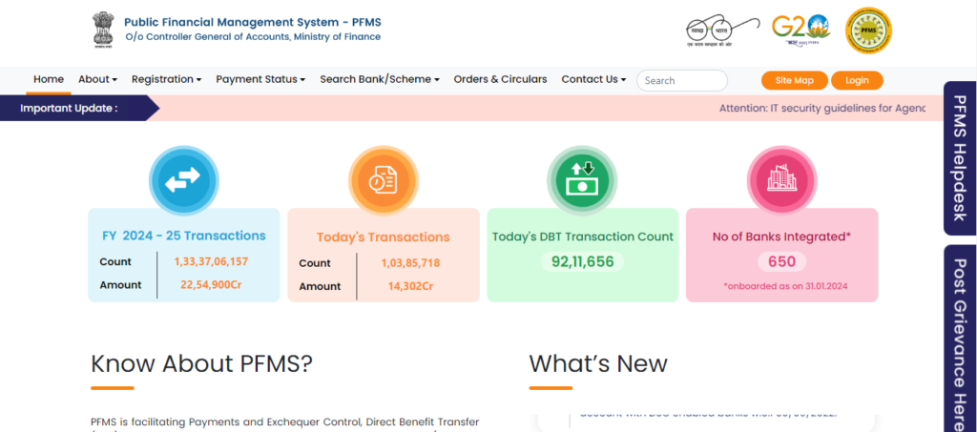
Task: Click the Swachh Bharat glasses logo
Action: tap(723, 31)
